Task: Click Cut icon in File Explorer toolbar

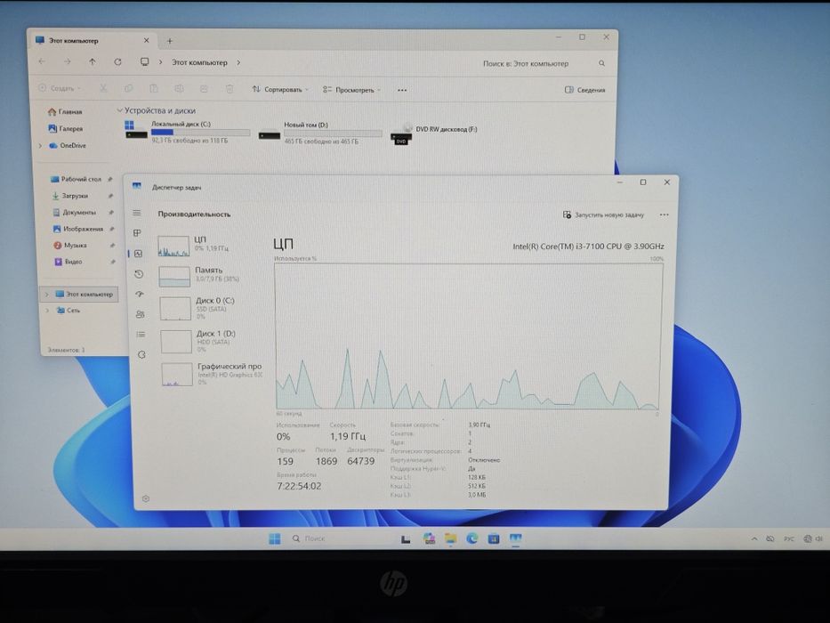Action: pyautogui.click(x=104, y=88)
